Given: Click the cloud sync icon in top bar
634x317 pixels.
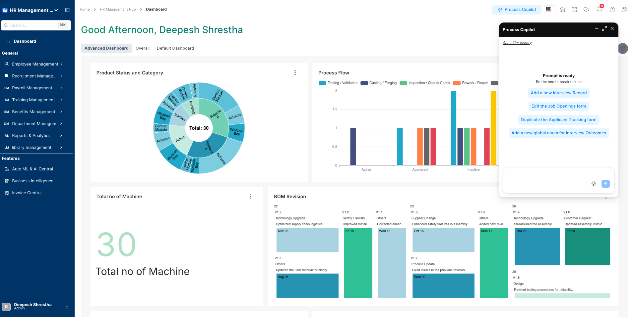Looking at the screenshot, I should 586,10.
